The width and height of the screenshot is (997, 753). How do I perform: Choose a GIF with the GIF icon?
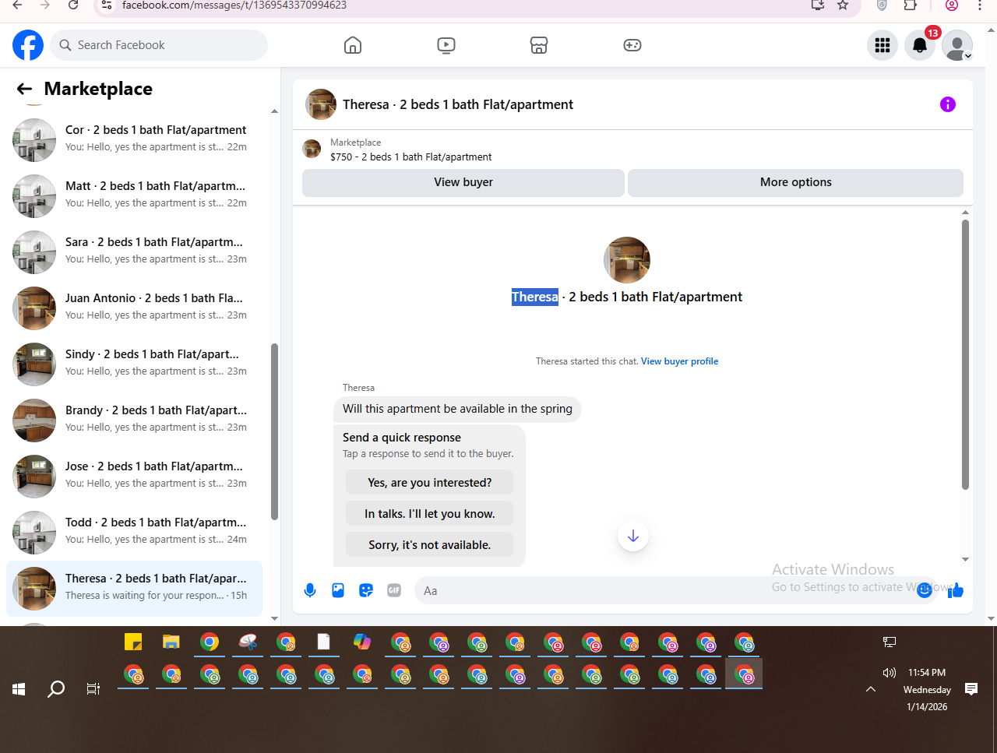point(394,590)
